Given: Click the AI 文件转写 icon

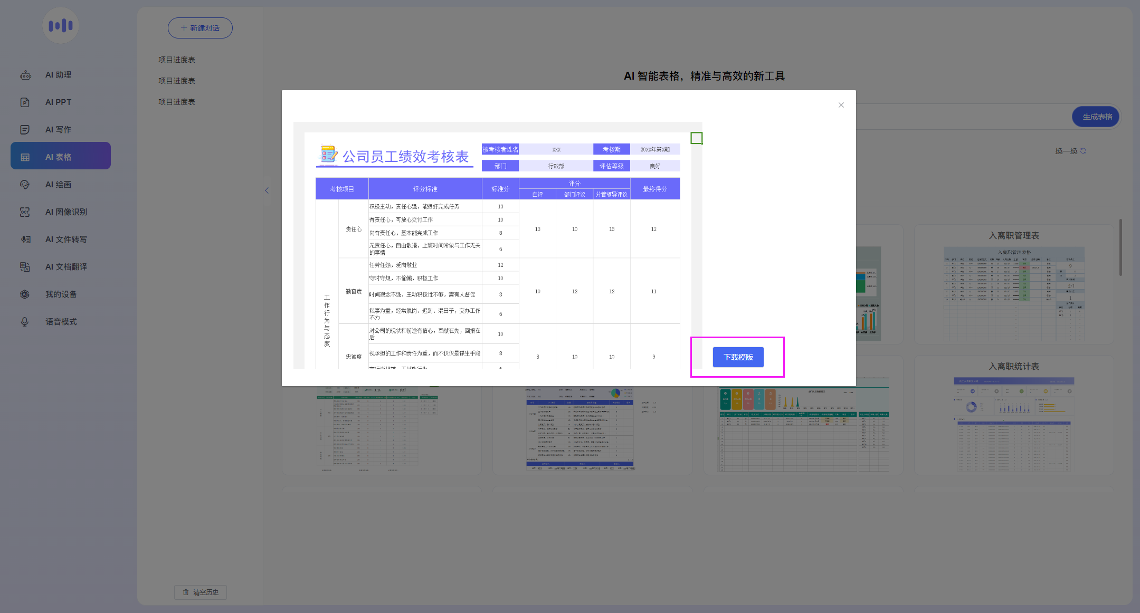Looking at the screenshot, I should click(25, 240).
